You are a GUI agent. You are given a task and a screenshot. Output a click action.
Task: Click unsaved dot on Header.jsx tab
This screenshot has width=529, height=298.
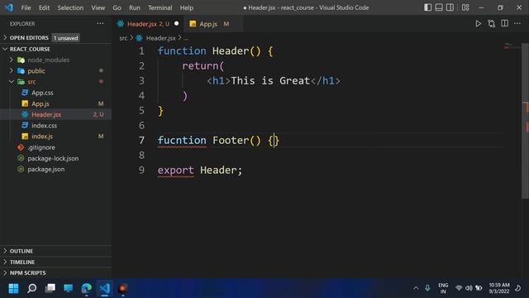pyautogui.click(x=176, y=24)
